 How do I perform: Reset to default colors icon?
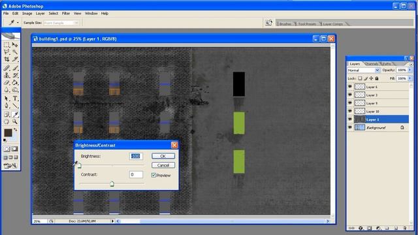[x=5, y=140]
